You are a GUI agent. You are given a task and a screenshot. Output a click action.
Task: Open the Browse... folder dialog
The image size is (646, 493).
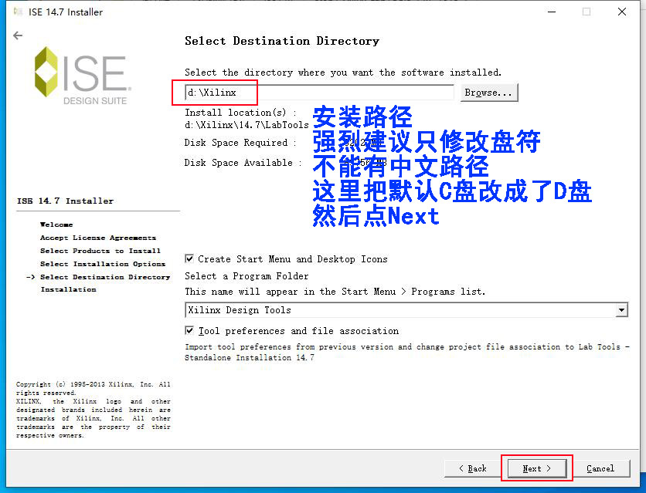pyautogui.click(x=488, y=93)
